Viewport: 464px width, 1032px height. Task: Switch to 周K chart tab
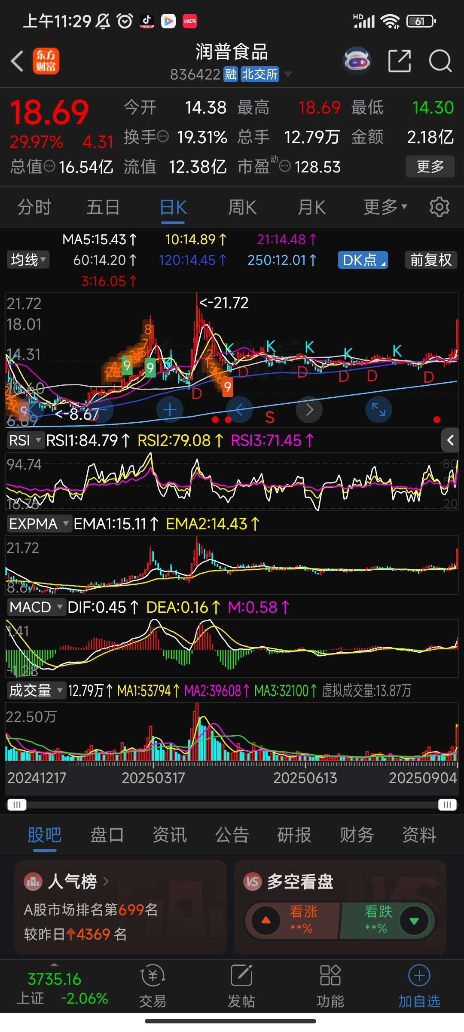242,207
